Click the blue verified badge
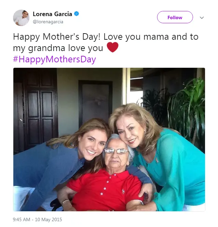The width and height of the screenshot is (218, 227). coord(77,14)
